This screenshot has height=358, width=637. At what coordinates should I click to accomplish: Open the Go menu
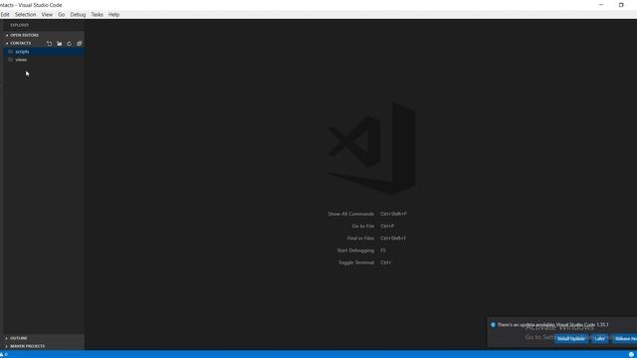(62, 15)
